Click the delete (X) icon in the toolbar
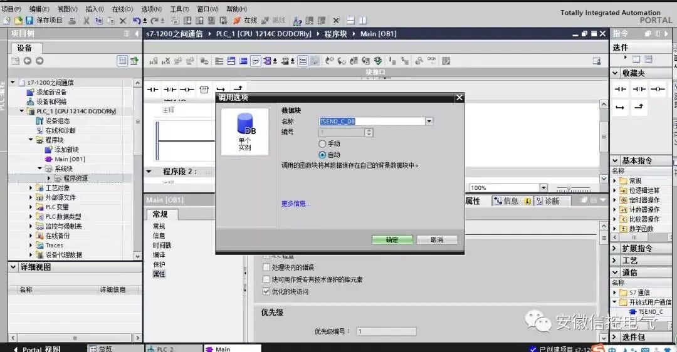Viewport: 677px width, 352px height. [123, 20]
